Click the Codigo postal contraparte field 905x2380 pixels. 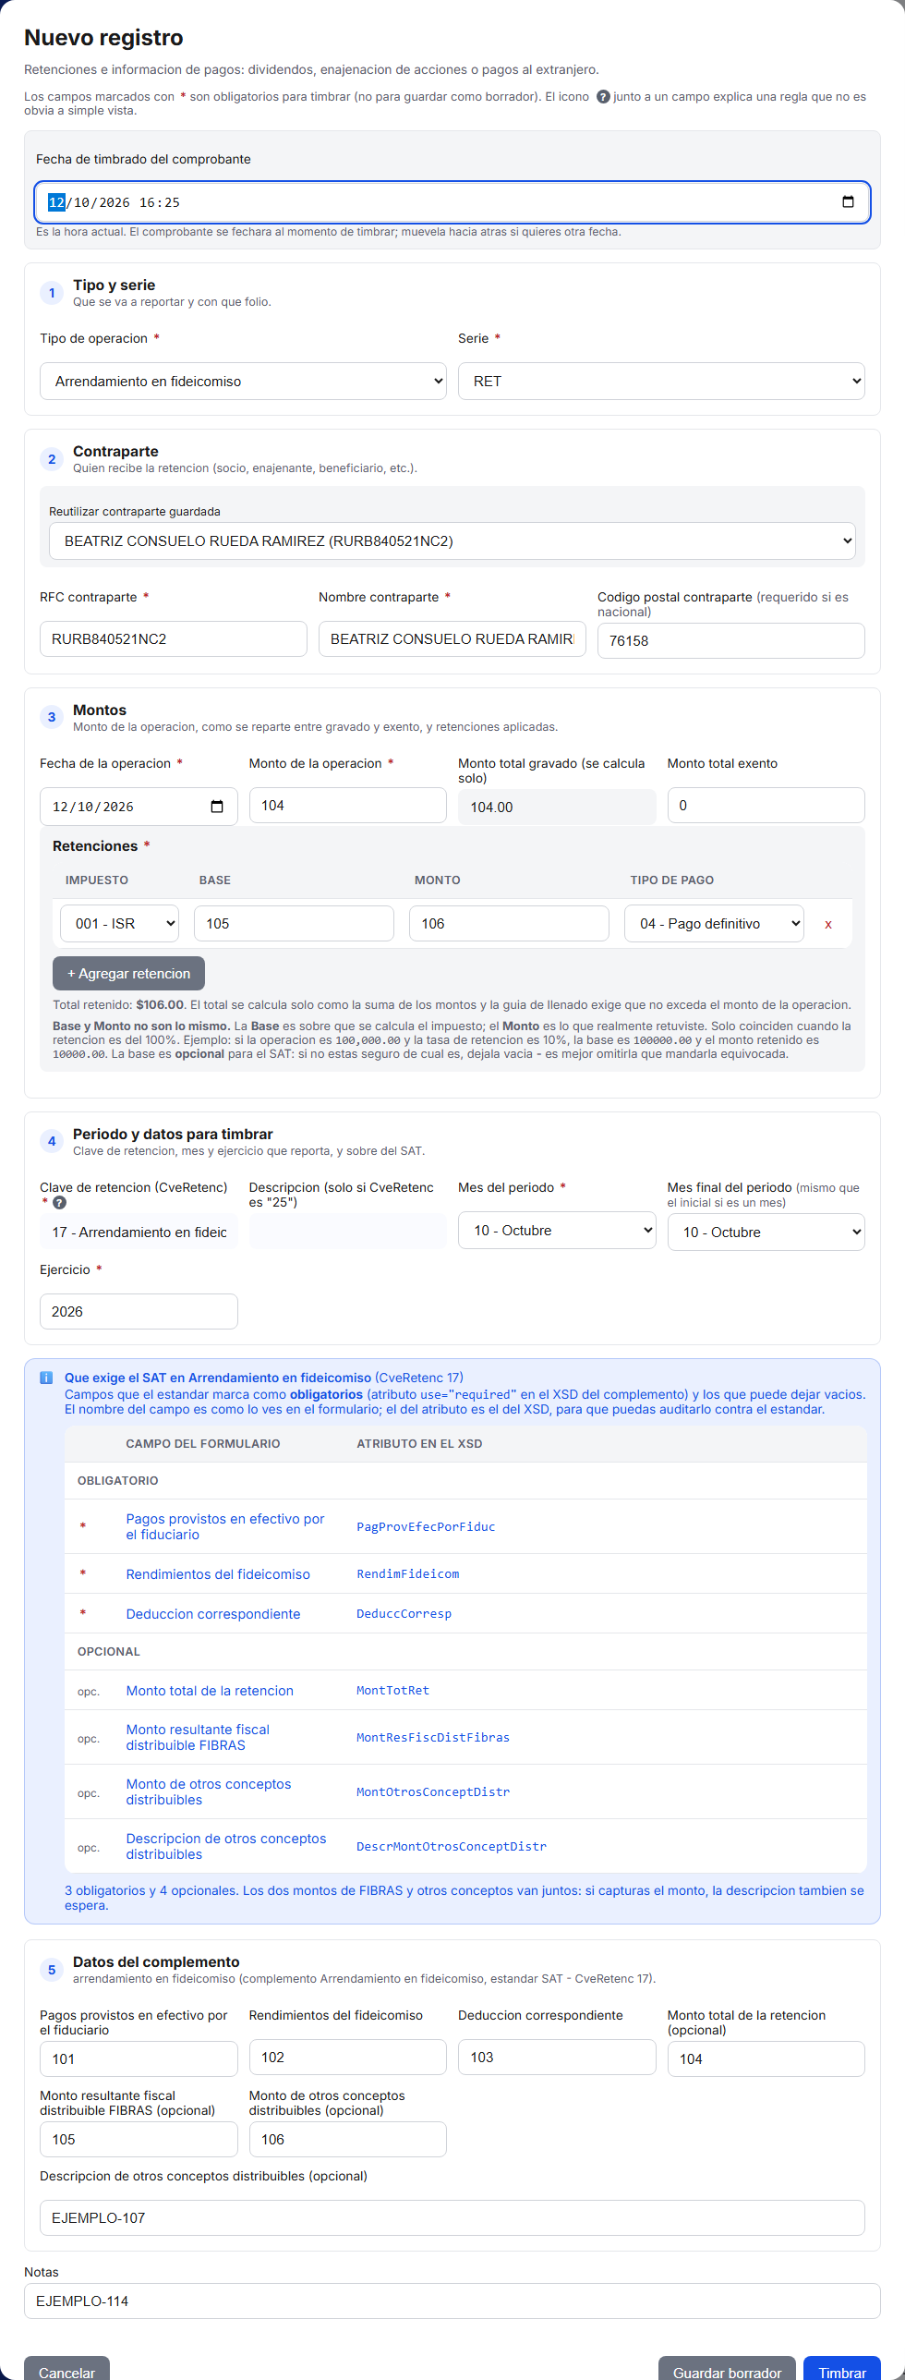[731, 641]
